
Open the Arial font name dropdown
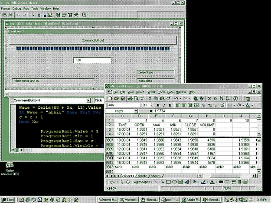tap(141, 105)
